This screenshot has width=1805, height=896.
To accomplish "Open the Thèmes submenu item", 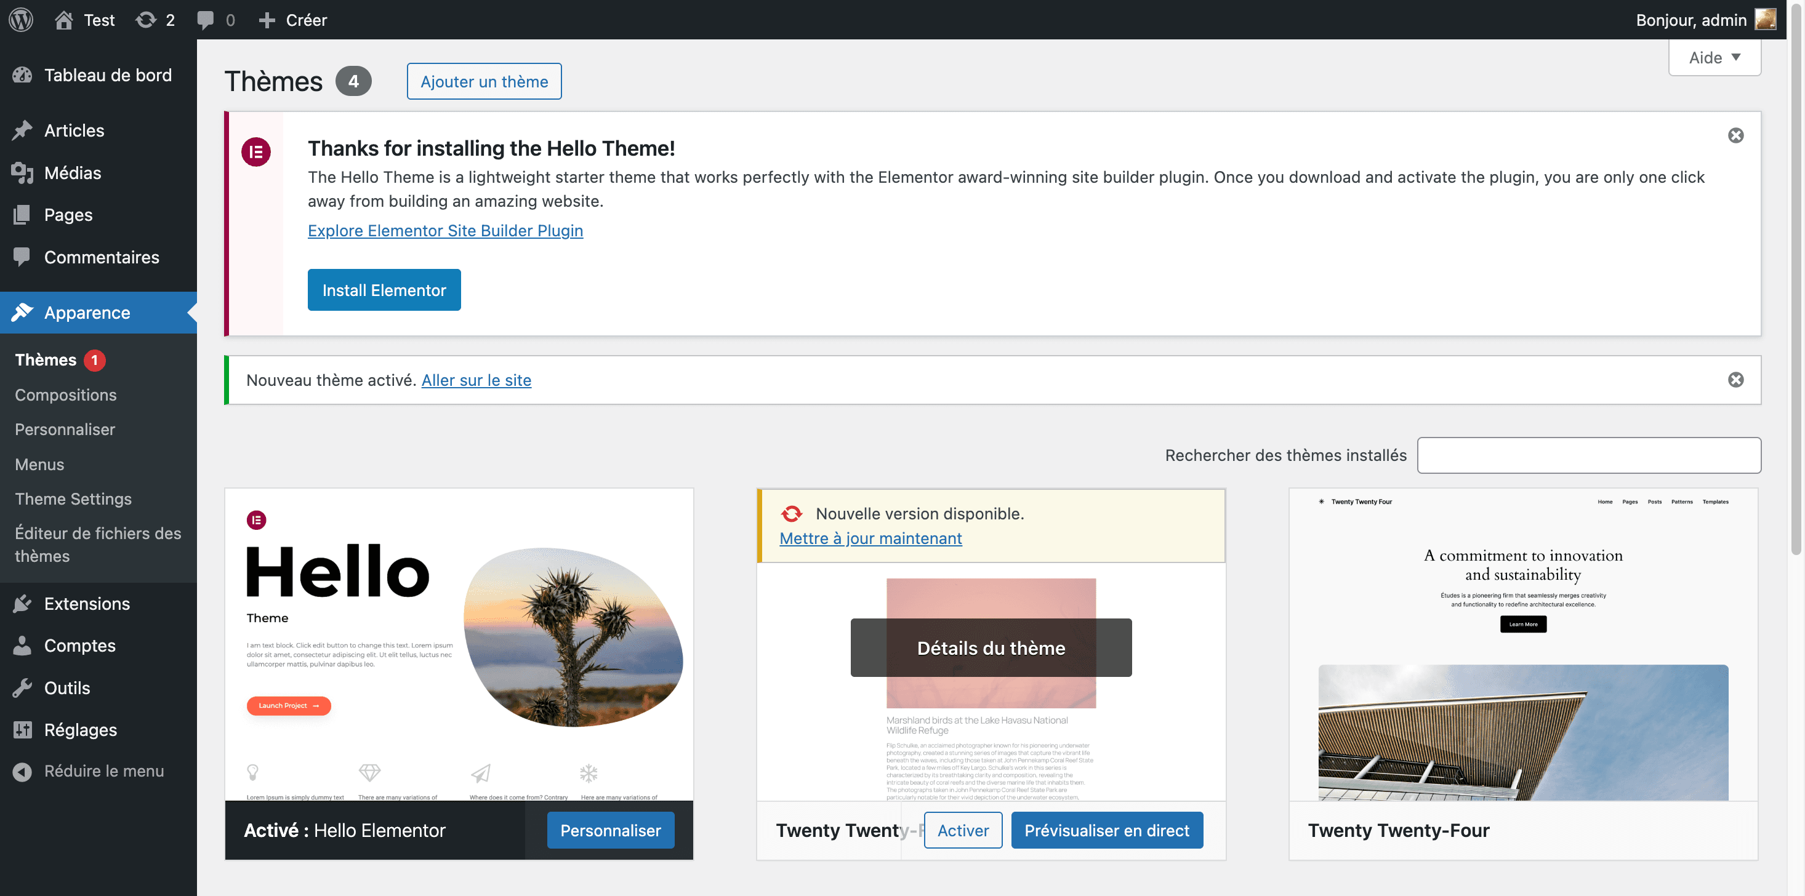I will 46,360.
